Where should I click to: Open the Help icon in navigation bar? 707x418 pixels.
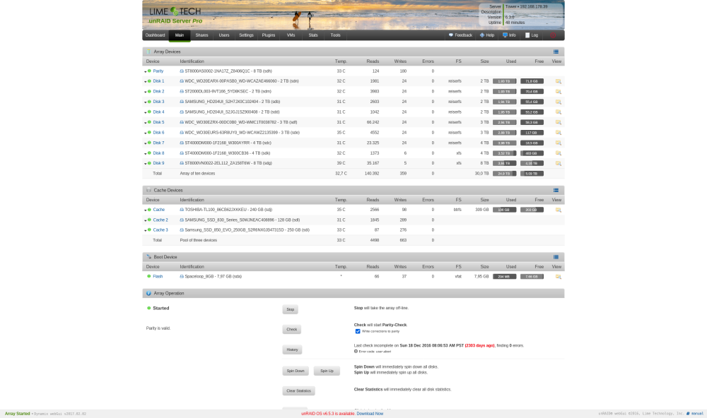click(x=482, y=35)
